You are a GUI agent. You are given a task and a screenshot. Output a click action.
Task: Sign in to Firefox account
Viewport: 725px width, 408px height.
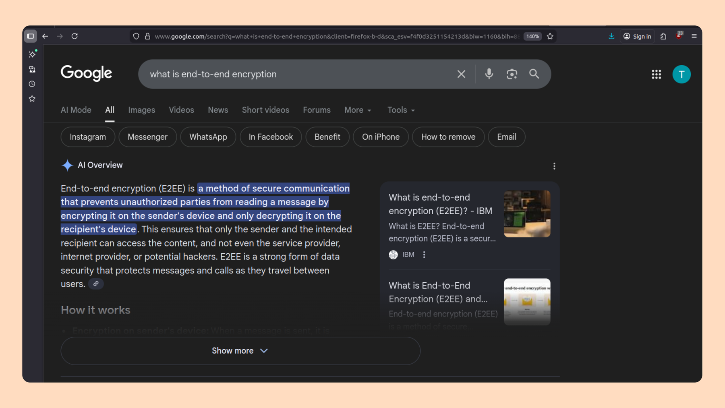(x=637, y=36)
